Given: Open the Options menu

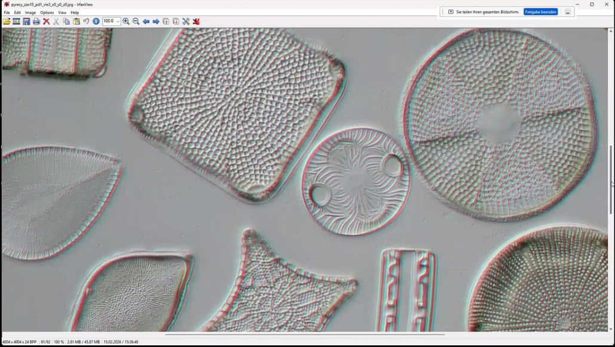Looking at the screenshot, I should (47, 13).
